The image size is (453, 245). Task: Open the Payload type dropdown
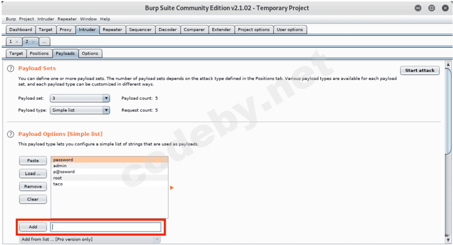(80, 110)
